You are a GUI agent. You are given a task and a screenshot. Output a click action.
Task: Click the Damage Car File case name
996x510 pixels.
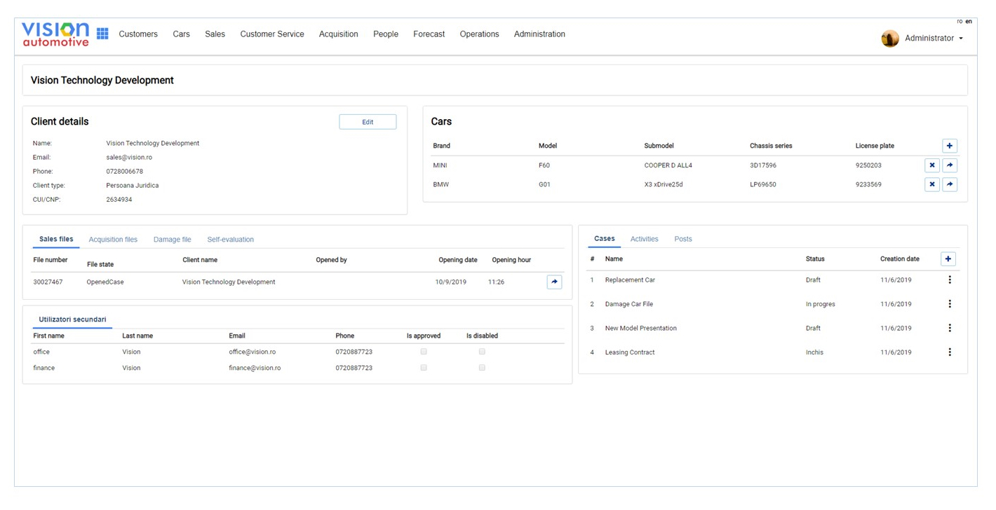point(629,304)
